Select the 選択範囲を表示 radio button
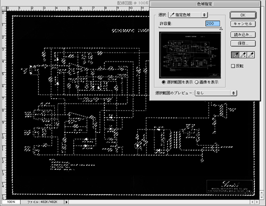266x206 pixels. 163,82
